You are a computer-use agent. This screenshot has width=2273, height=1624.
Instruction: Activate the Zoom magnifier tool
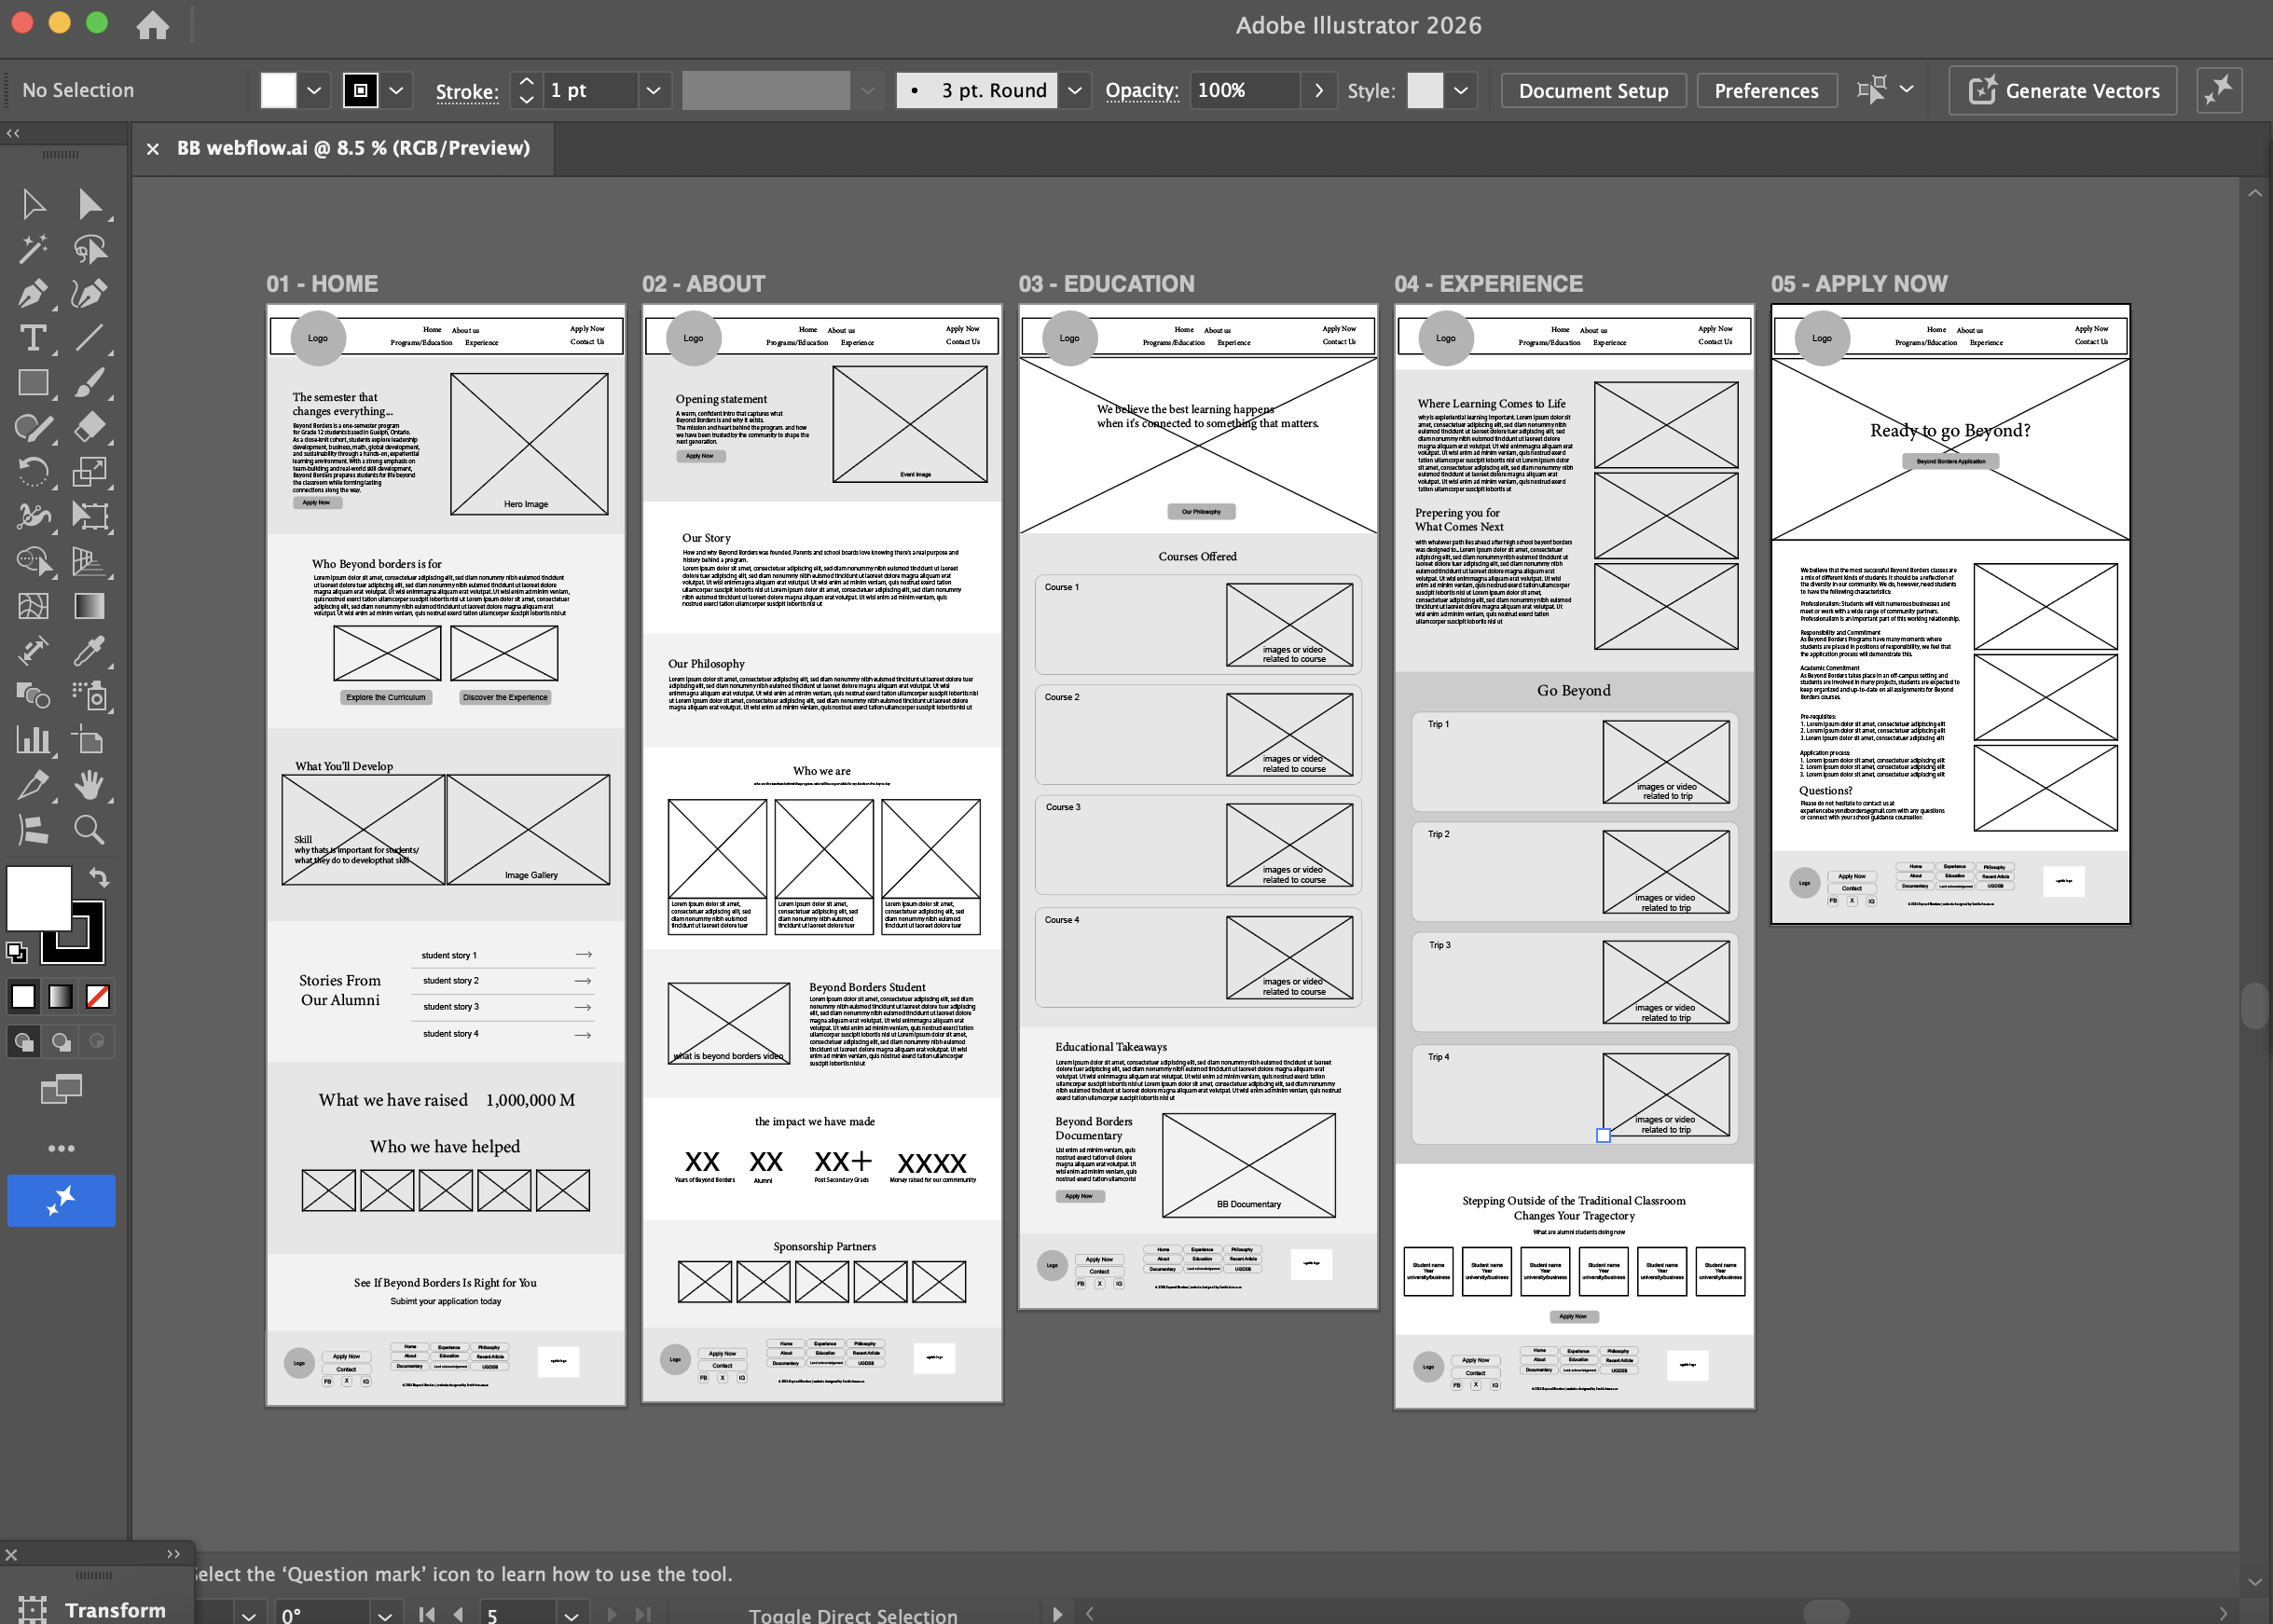tap(90, 830)
